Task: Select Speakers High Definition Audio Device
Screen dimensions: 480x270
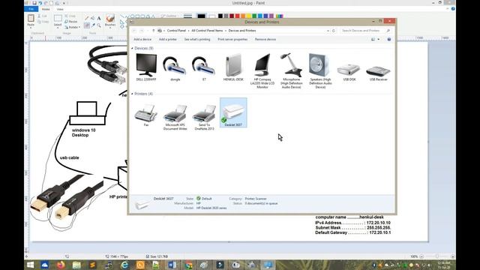Action: [320, 71]
